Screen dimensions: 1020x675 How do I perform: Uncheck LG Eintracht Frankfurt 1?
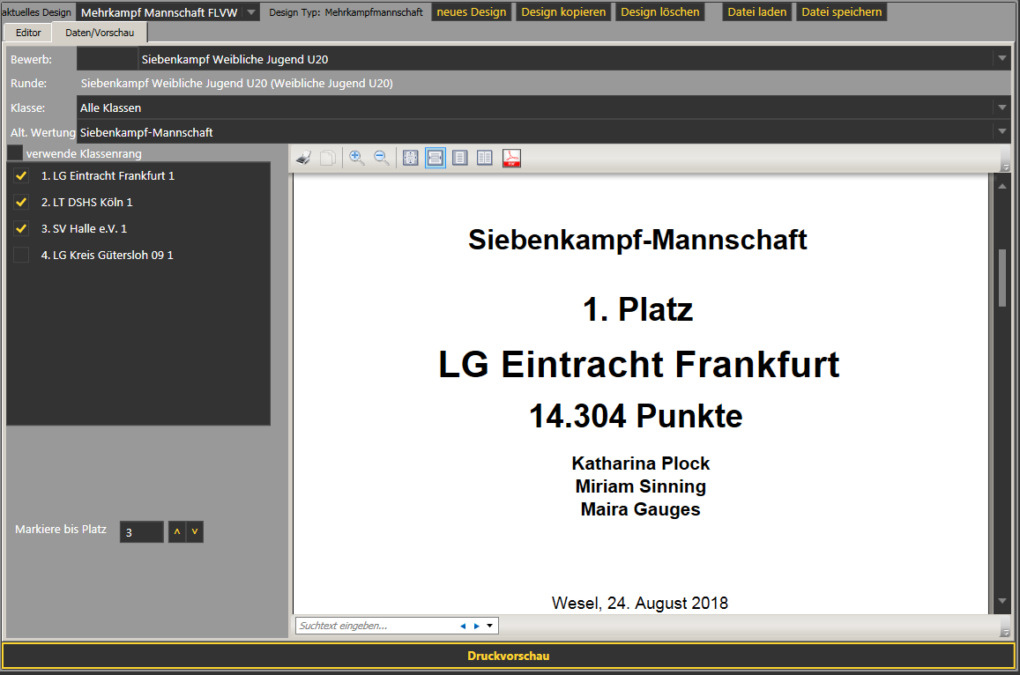[x=21, y=175]
